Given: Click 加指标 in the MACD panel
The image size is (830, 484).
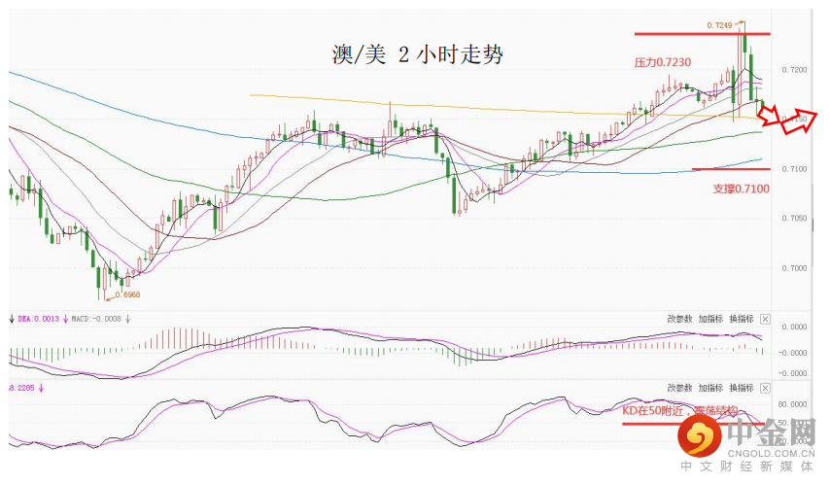Looking at the screenshot, I should point(711,319).
